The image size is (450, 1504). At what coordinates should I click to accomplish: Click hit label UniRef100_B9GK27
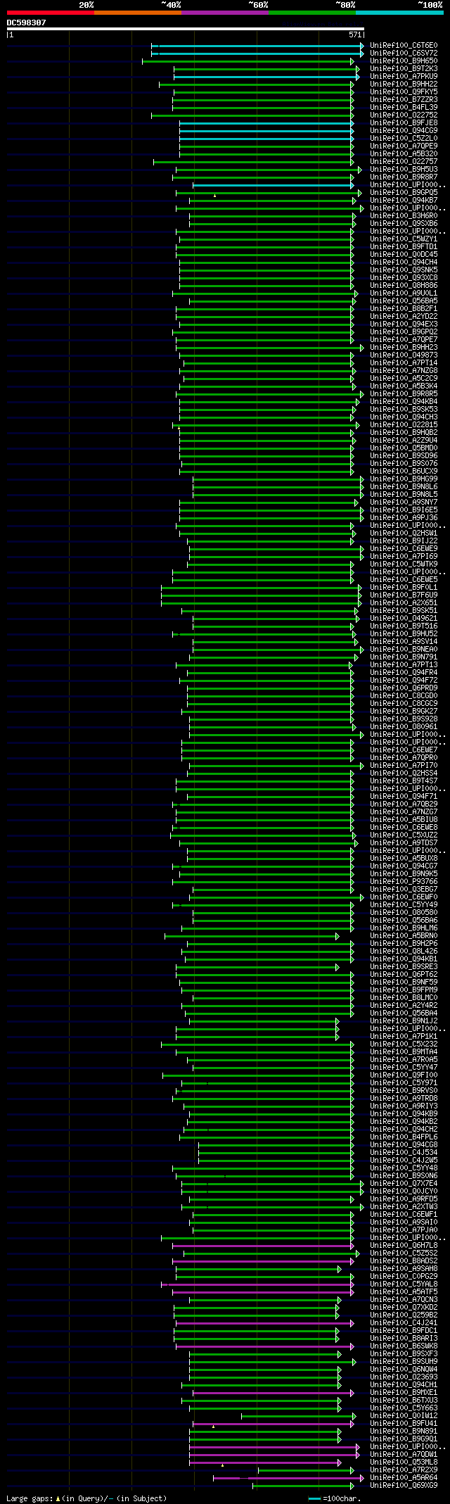click(404, 712)
